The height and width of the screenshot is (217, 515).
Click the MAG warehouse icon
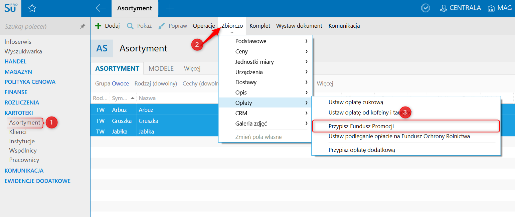491,8
